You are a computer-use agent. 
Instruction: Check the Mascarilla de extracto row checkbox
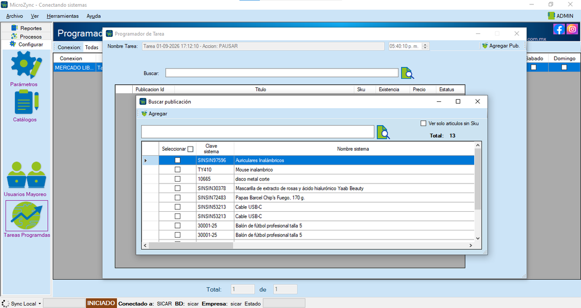click(178, 188)
